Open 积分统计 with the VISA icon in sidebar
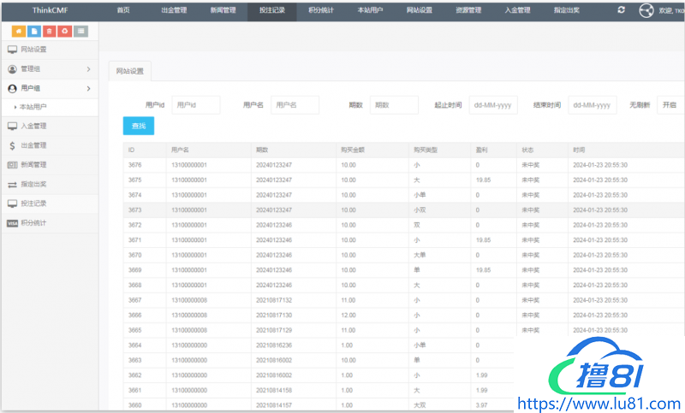The height and width of the screenshot is (413, 685). (33, 223)
